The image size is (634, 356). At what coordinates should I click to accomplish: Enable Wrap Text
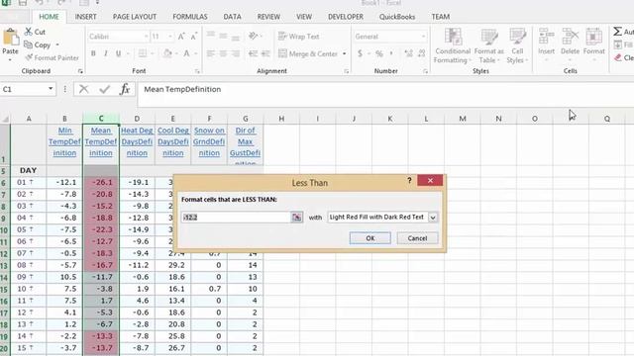[299, 37]
